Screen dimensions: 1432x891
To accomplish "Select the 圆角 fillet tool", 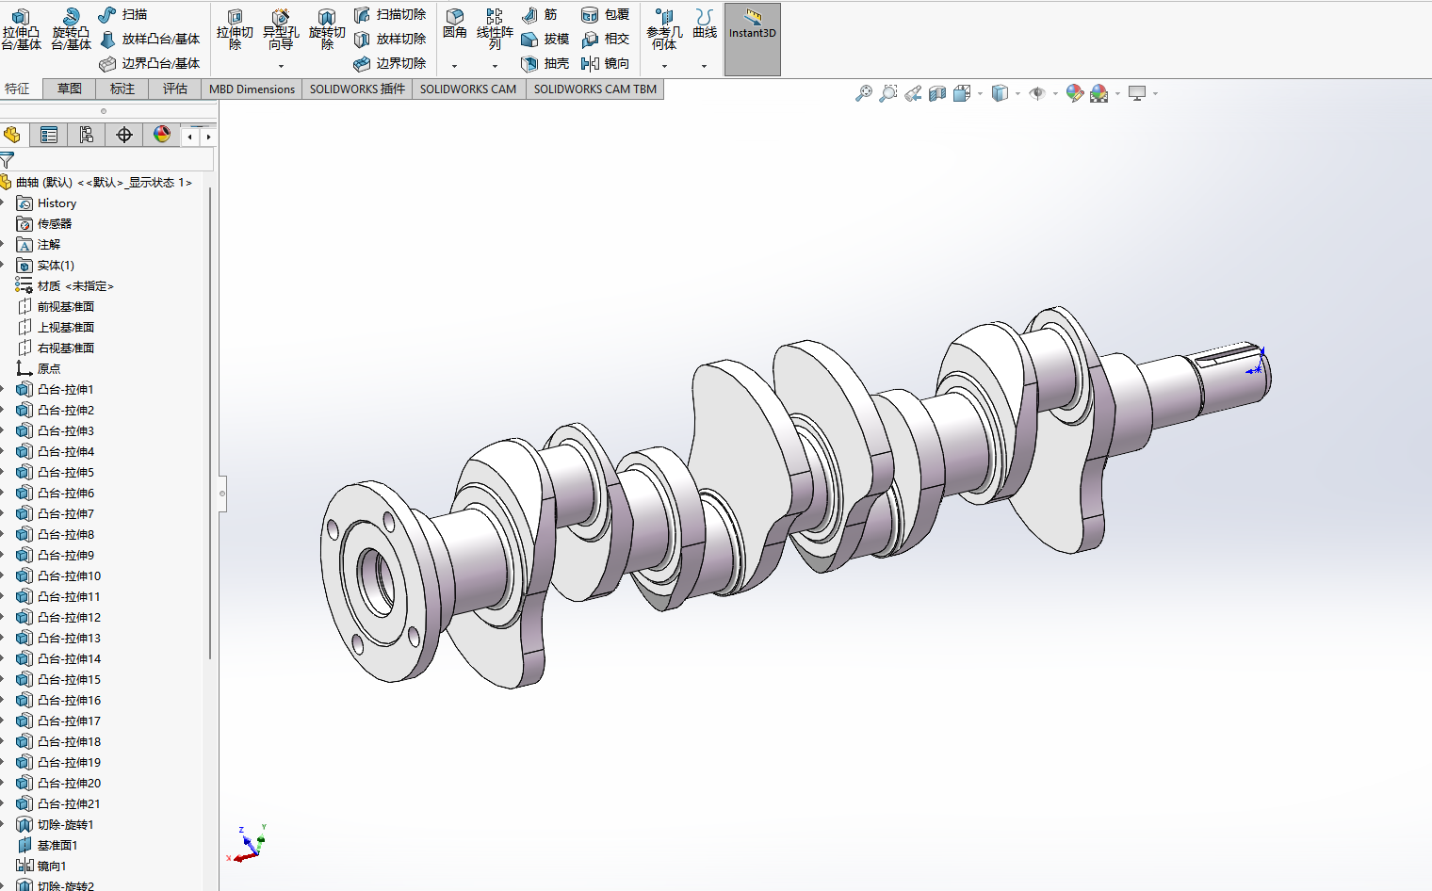I will click(x=455, y=24).
